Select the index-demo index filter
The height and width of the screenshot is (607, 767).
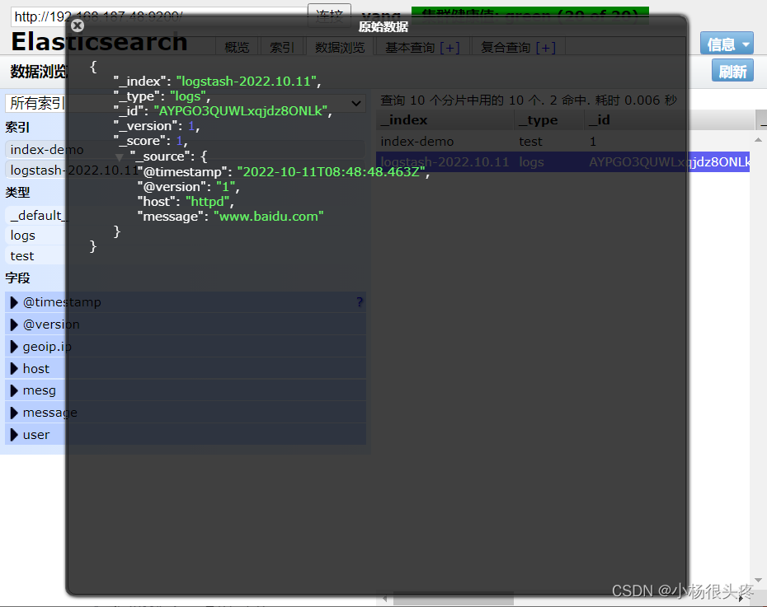(x=185, y=149)
